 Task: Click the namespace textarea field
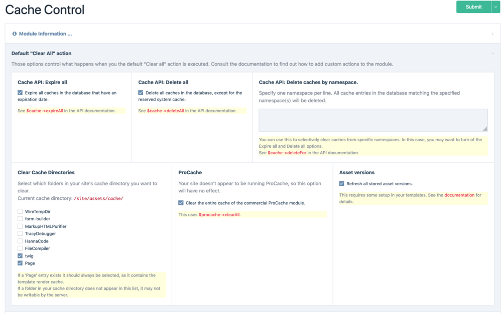373,120
